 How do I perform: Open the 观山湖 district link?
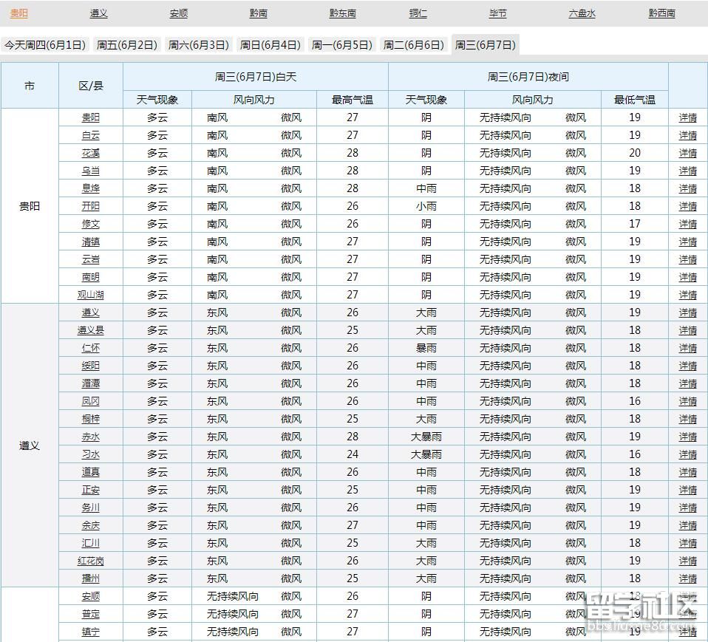(90, 295)
